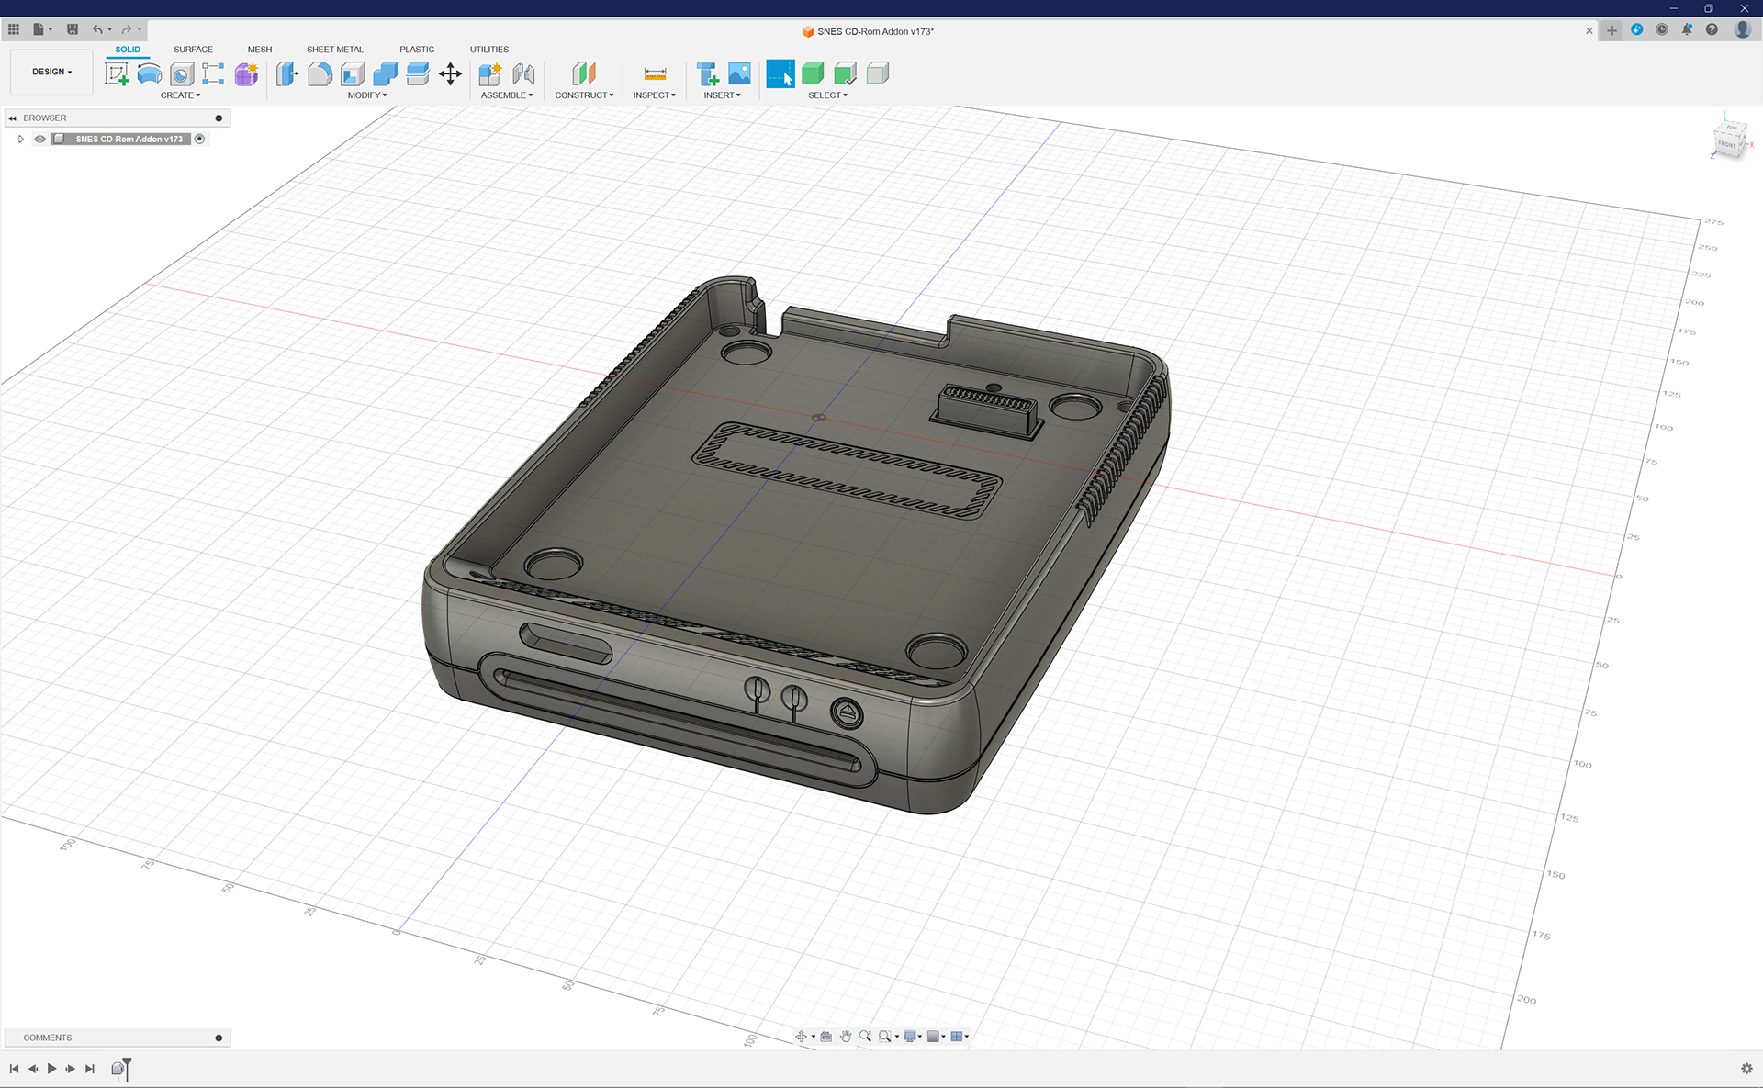The height and width of the screenshot is (1088, 1763).
Task: Activate the blue Select tool
Action: (x=780, y=73)
